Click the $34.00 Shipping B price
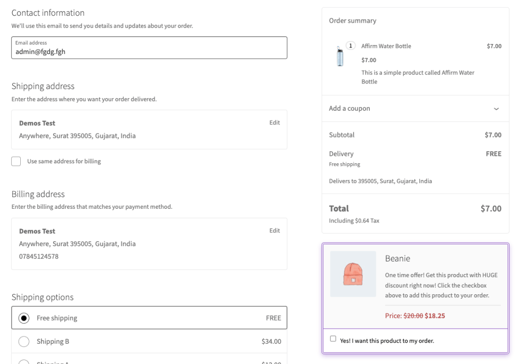Image resolution: width=518 pixels, height=364 pixels. pyautogui.click(x=271, y=342)
